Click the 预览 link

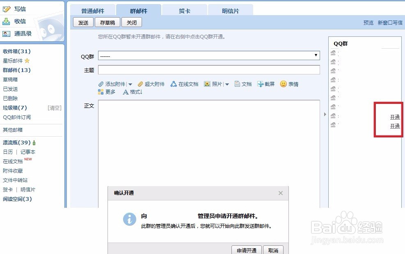(368, 22)
